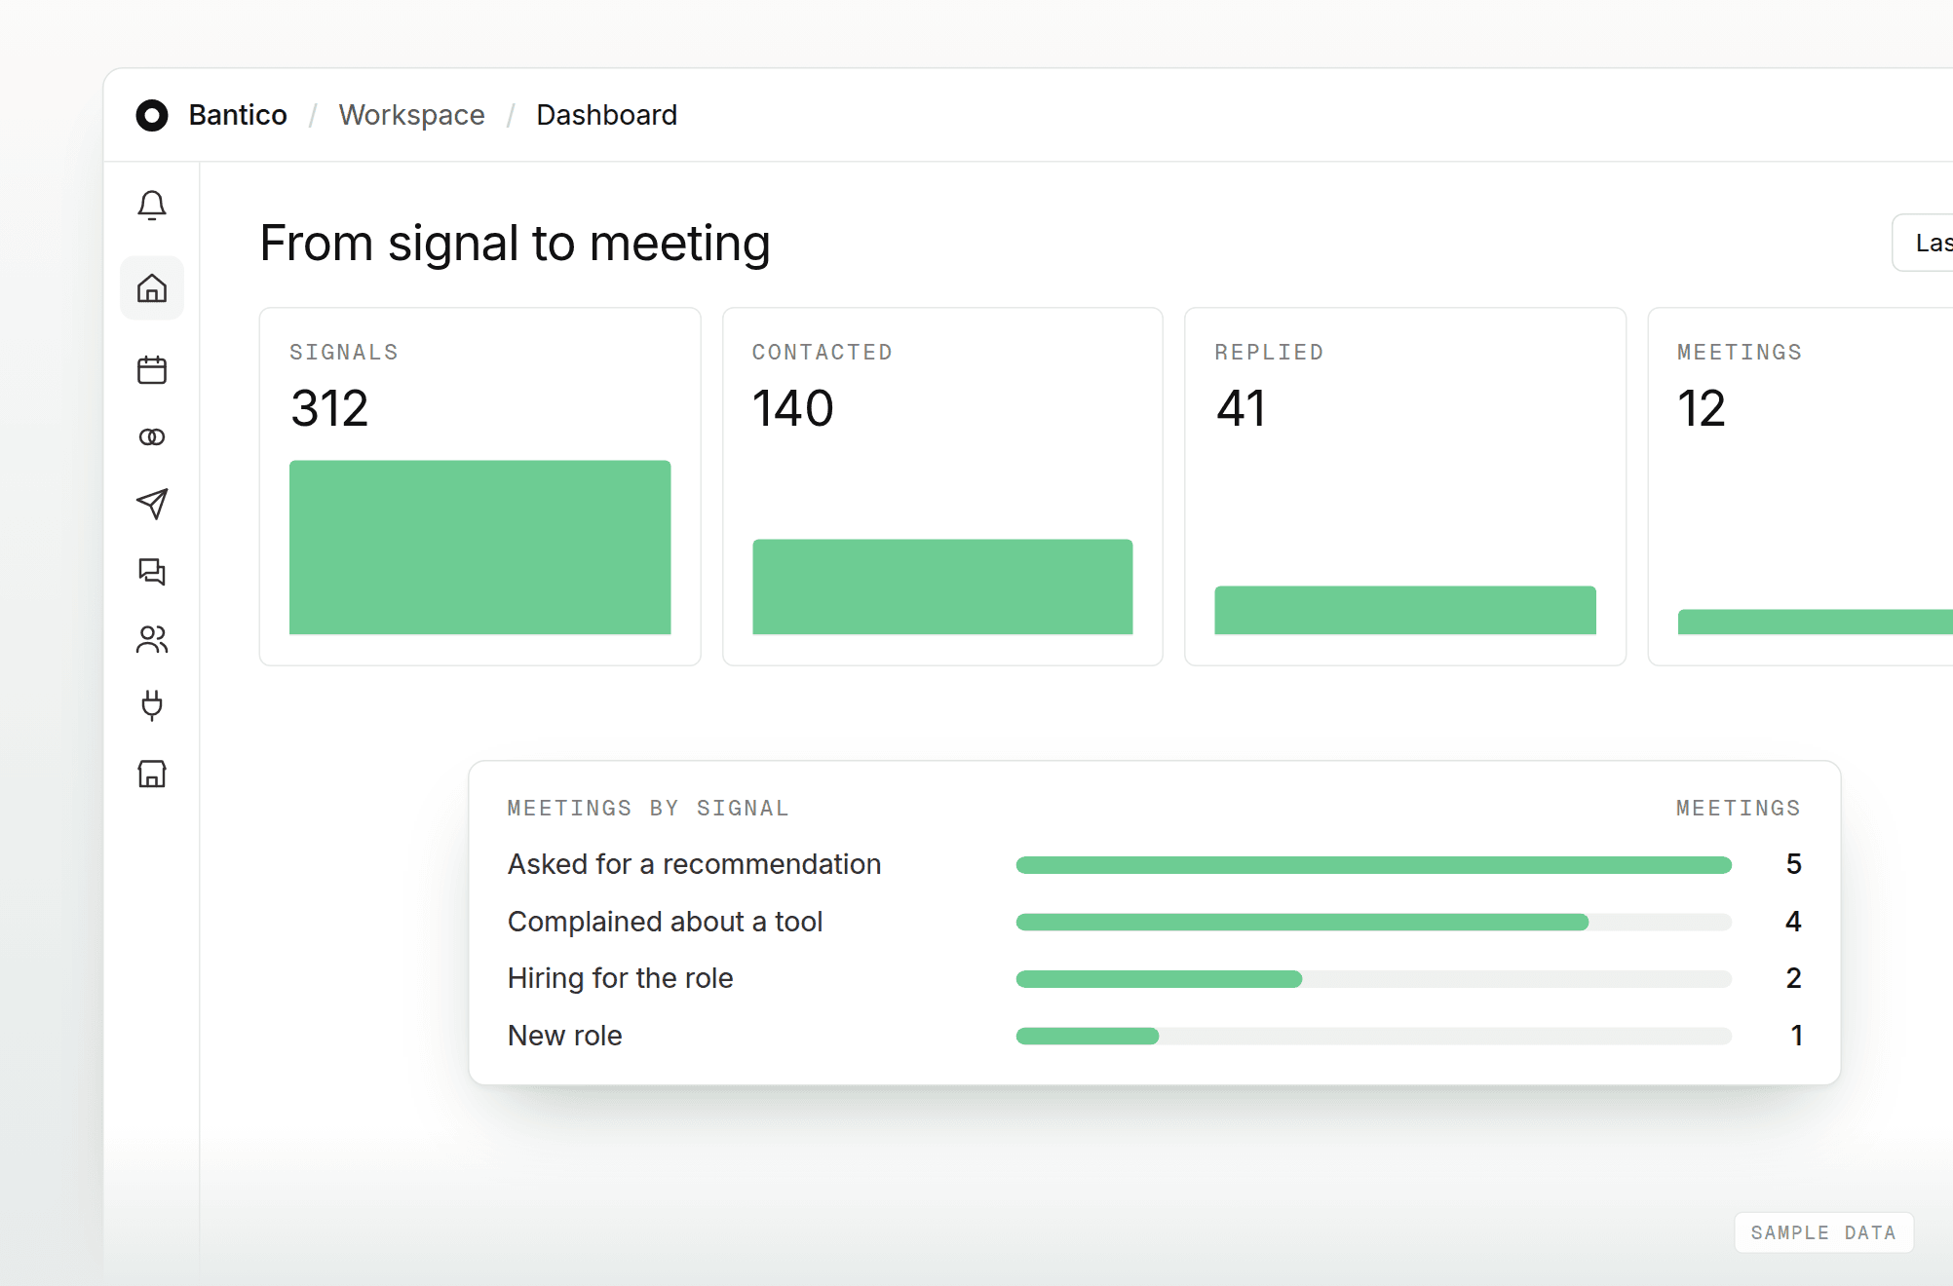Viewport: 1953px width, 1286px height.
Task: Click progress bar for Hiring for the role
Action: [x=1373, y=979]
